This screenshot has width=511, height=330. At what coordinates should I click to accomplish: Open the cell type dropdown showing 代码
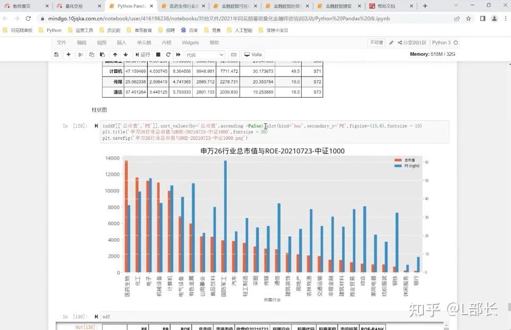tap(205, 55)
